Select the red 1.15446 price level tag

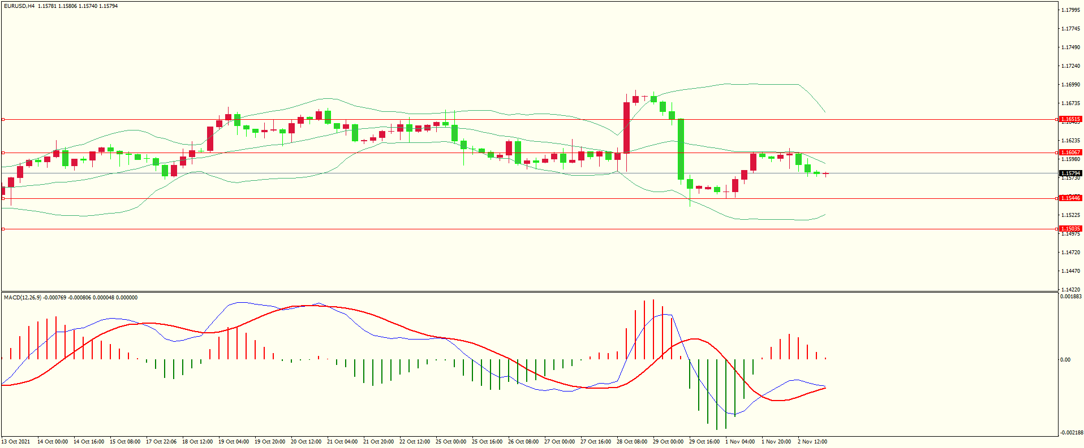(x=1070, y=198)
